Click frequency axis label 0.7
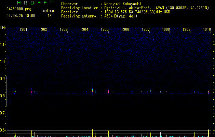Screen dimensions: 215x137 3,113
